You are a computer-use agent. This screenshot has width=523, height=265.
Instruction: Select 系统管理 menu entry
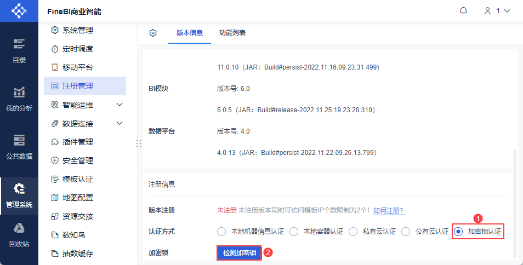click(85, 30)
